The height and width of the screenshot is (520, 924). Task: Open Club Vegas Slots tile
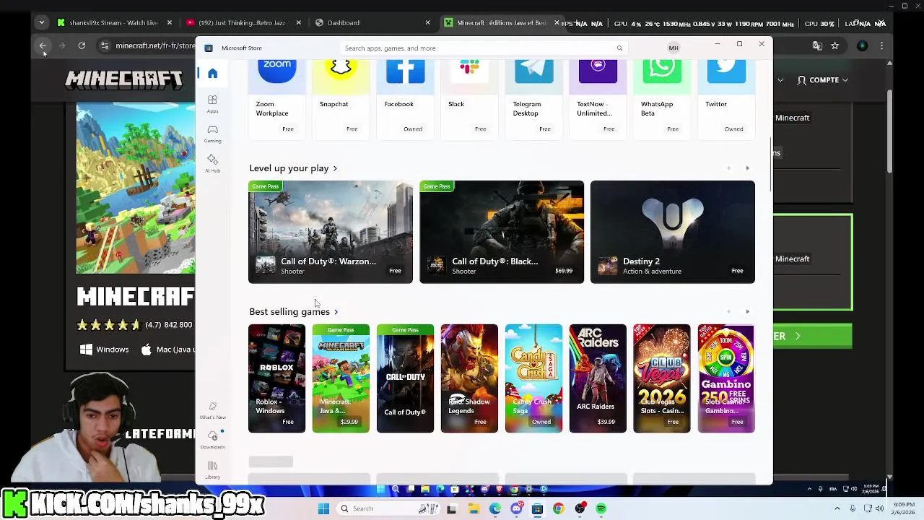tap(662, 378)
